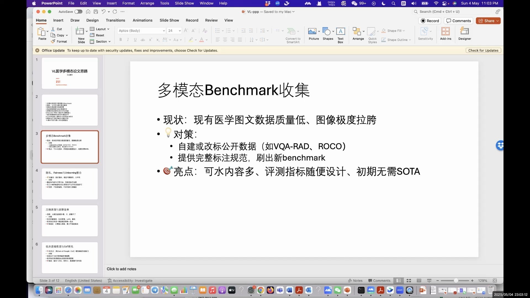Image resolution: width=530 pixels, height=298 pixels.
Task: Toggle the Comments pane in status bar
Action: click(x=379, y=281)
